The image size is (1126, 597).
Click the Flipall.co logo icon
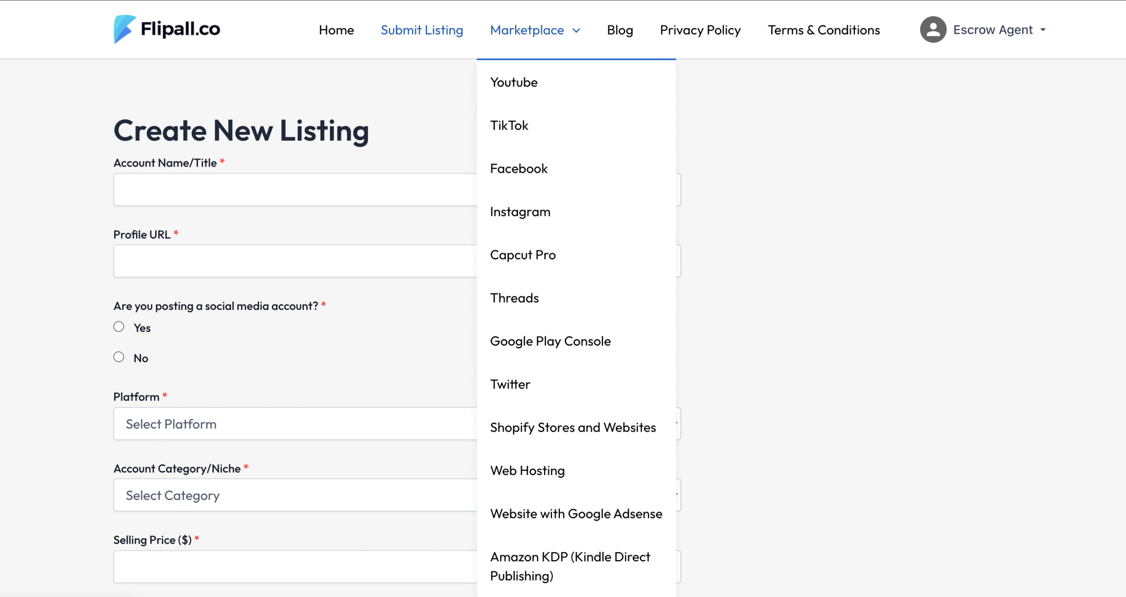click(124, 29)
